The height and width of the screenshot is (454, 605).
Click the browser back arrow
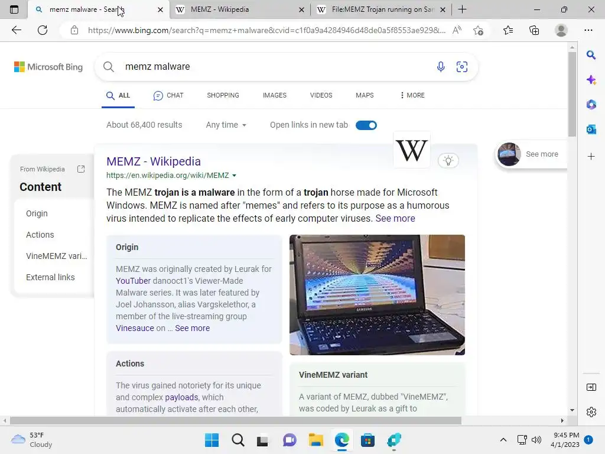pos(16,30)
